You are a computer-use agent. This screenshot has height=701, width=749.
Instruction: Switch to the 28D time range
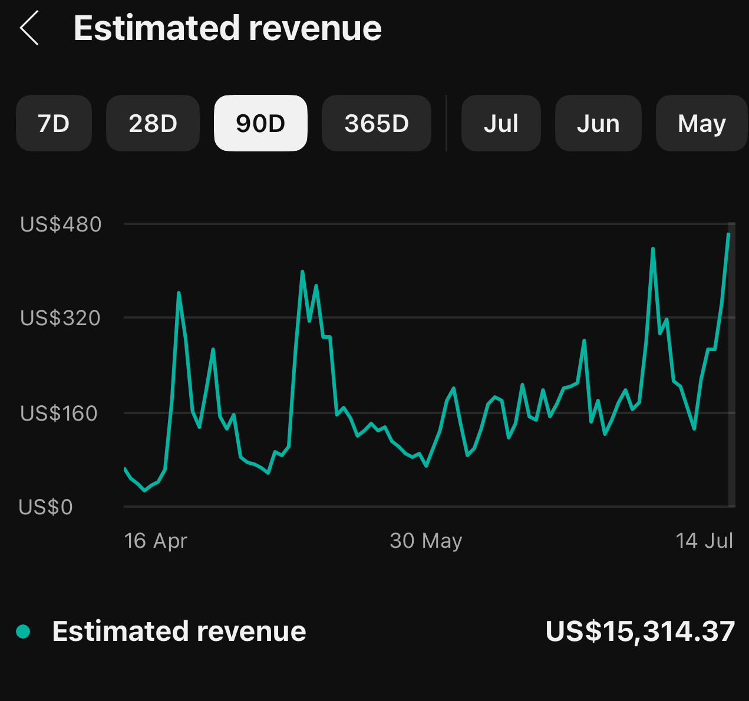click(x=153, y=123)
